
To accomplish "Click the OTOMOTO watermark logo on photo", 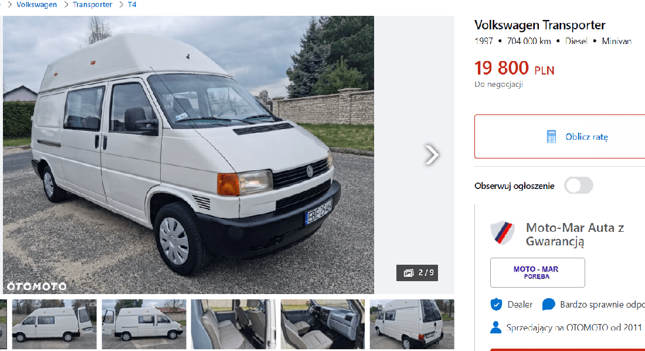I will (x=36, y=286).
